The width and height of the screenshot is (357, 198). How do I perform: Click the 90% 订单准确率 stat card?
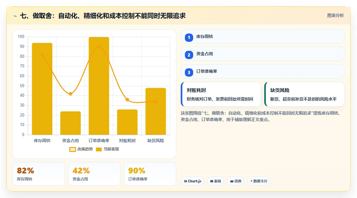pos(150,174)
